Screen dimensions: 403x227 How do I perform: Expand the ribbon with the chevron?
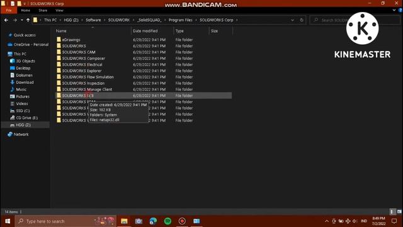tap(394, 10)
